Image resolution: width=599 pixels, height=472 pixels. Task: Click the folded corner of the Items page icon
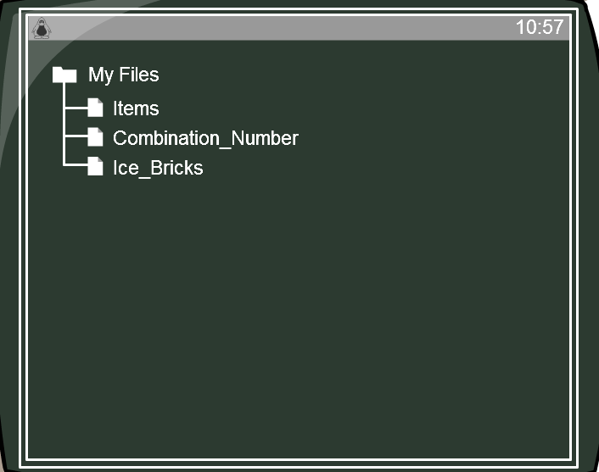[x=100, y=101]
